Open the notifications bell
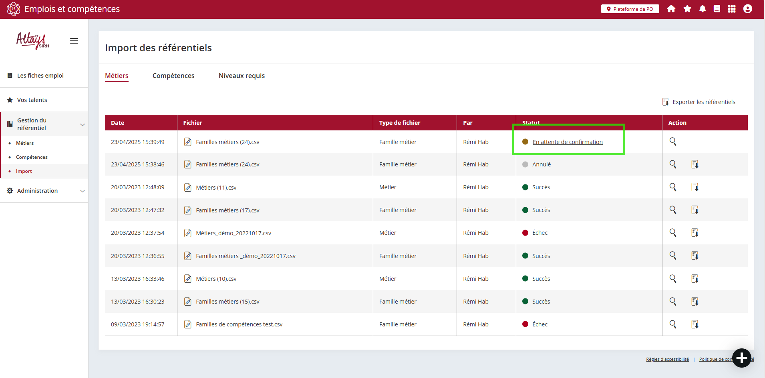 pyautogui.click(x=703, y=9)
